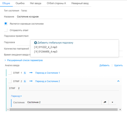Click horizontal scrollbar left arrow
This screenshot has height=113, width=127.
tap(8, 109)
